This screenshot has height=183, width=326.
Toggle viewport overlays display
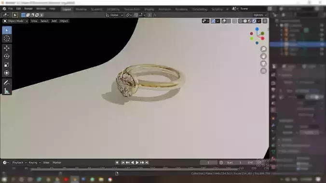point(224,21)
